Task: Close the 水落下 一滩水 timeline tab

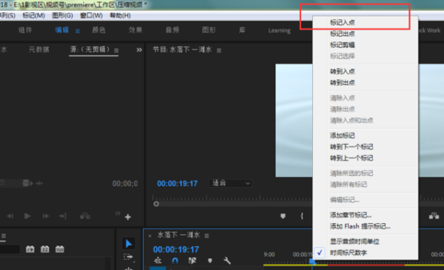Action: tap(149, 235)
